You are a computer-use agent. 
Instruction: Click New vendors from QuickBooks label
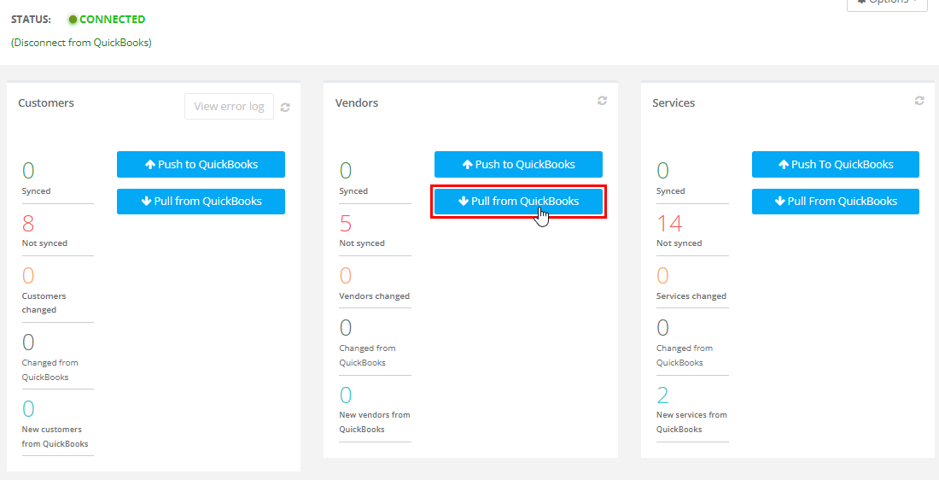(375, 422)
